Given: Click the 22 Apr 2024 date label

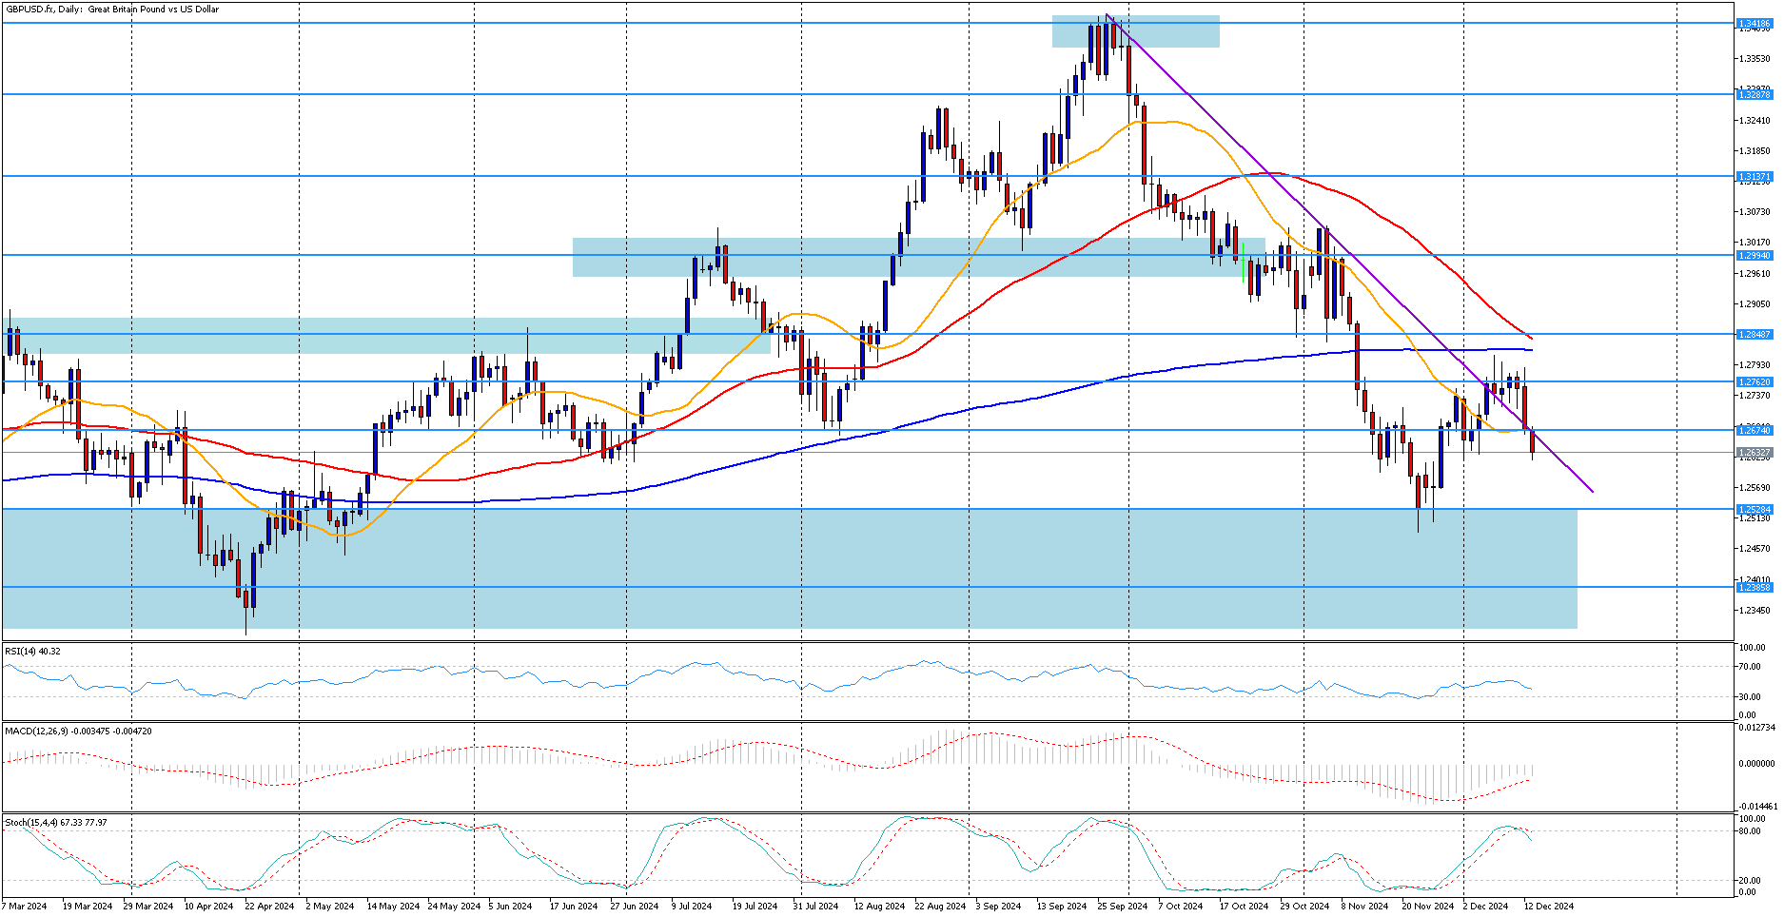Looking at the screenshot, I should click(269, 906).
